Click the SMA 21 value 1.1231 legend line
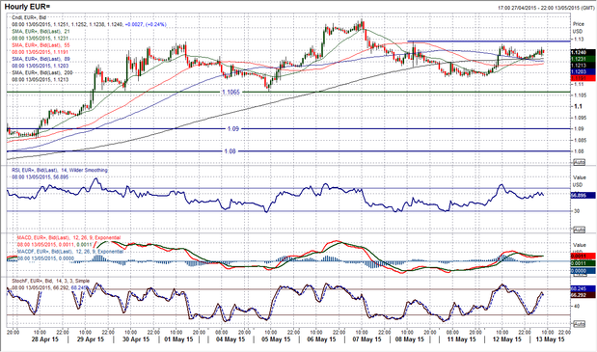Screen dimensions: 597x352 click(x=40, y=38)
